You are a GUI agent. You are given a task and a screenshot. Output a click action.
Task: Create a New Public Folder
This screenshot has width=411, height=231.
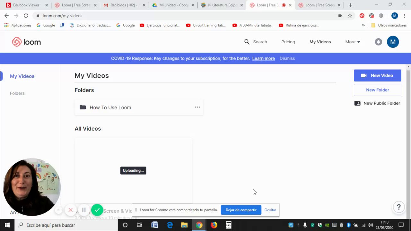(x=377, y=103)
